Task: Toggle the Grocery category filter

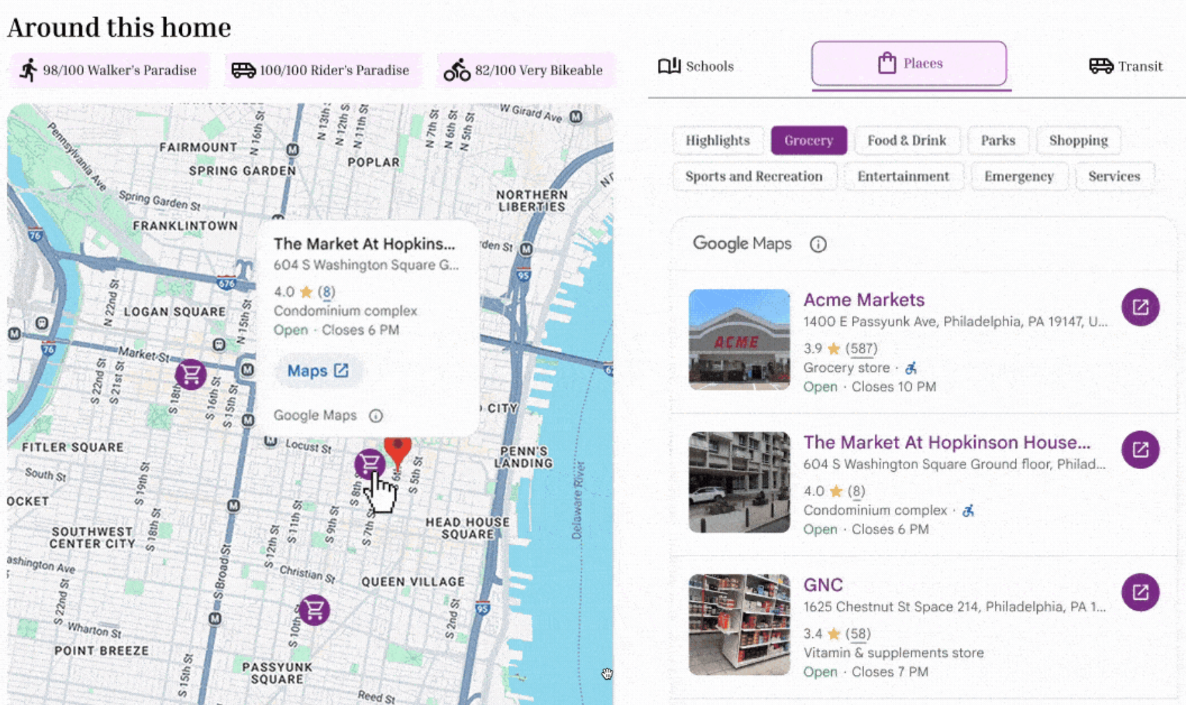Action: 808,141
